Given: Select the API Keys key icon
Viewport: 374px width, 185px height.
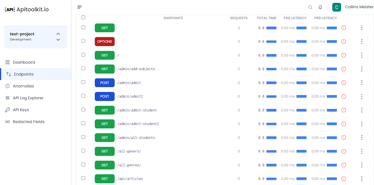Looking at the screenshot, I should tap(7, 109).
